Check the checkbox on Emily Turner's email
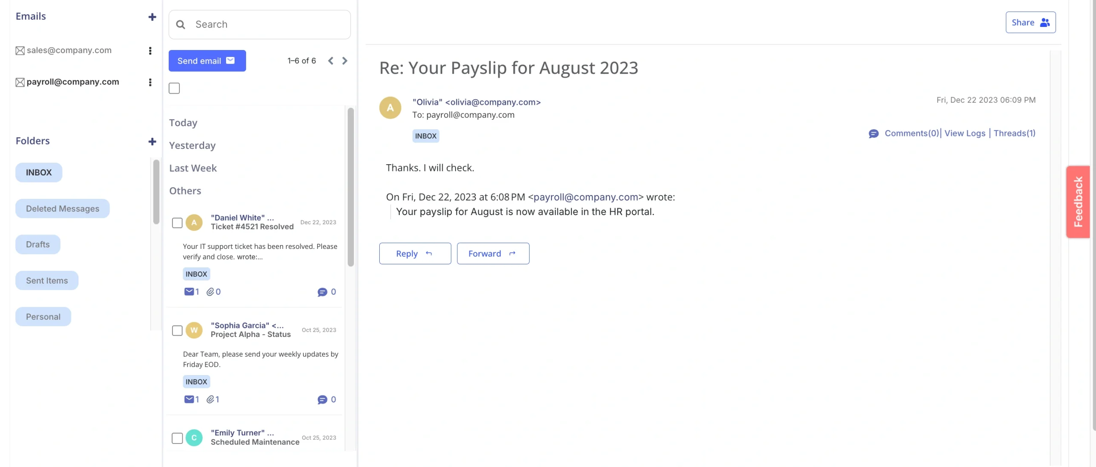1096x467 pixels. click(177, 437)
